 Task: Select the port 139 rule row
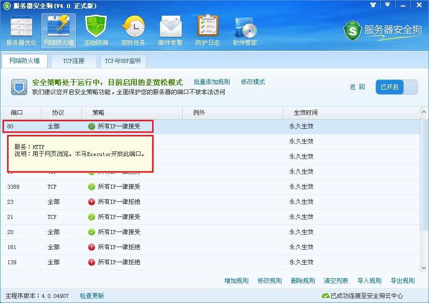click(x=201, y=262)
